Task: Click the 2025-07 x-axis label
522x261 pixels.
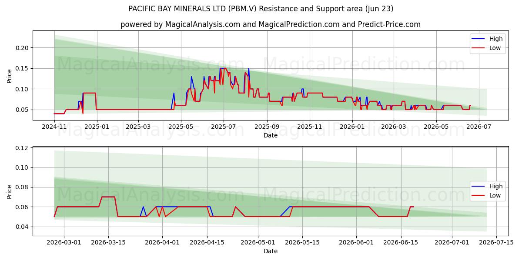Action: 223,127
